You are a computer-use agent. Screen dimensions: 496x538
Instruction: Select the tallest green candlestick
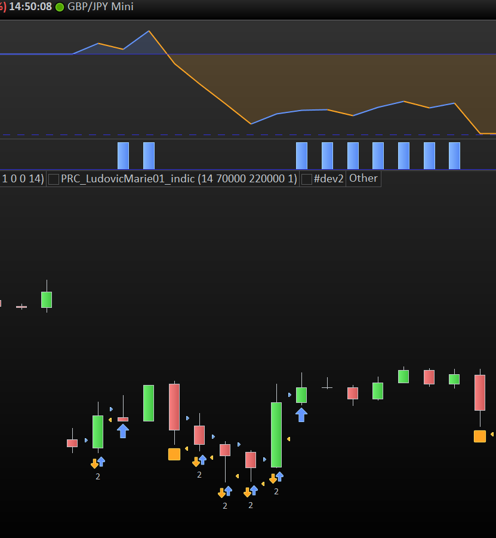point(276,435)
